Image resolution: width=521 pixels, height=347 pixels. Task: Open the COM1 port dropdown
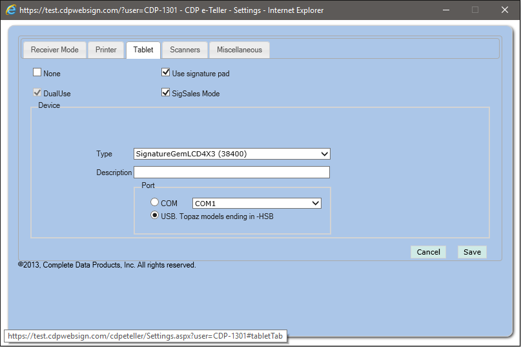point(256,203)
